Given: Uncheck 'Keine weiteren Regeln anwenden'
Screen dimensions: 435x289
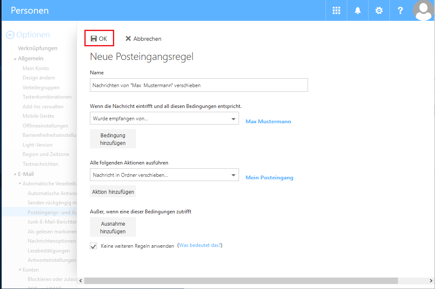Looking at the screenshot, I should point(93,246).
